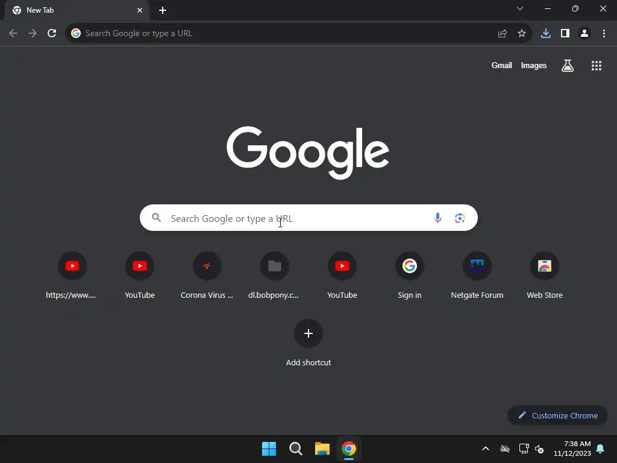617x463 pixels.
Task: Bookmark this tab with the star icon
Action: tap(522, 34)
